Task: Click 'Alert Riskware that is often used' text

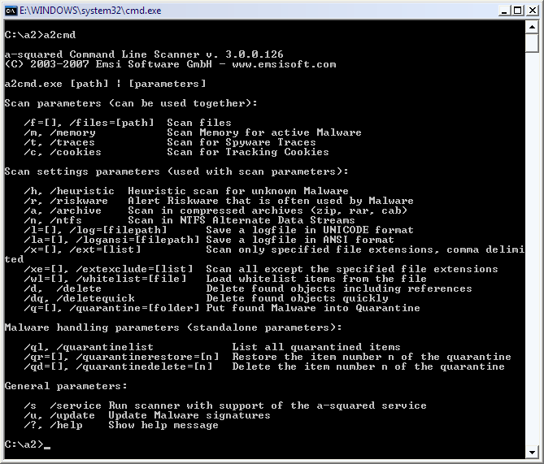Action: (x=235, y=201)
